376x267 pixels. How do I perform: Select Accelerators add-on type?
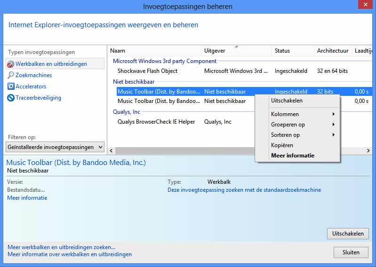pyautogui.click(x=31, y=86)
